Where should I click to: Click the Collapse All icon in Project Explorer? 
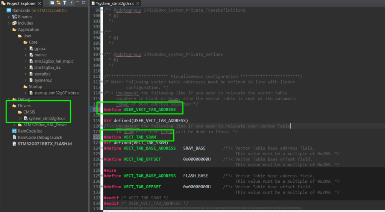click(52, 3)
